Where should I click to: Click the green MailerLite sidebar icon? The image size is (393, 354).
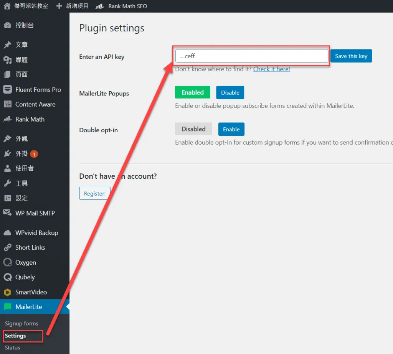[7, 307]
